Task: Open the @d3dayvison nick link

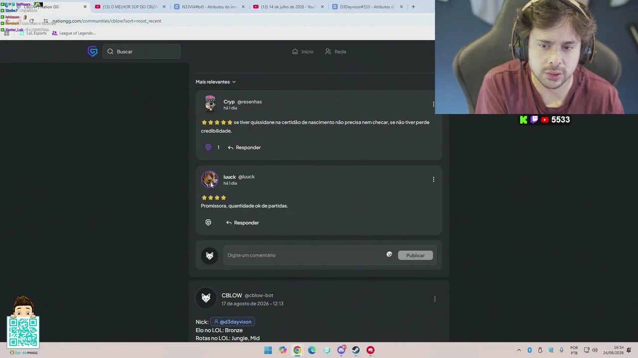Action: pyautogui.click(x=233, y=322)
